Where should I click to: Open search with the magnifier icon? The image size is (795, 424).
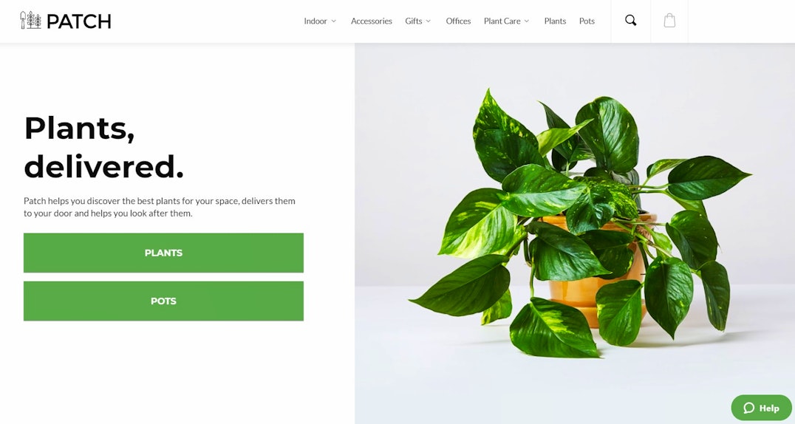click(631, 21)
